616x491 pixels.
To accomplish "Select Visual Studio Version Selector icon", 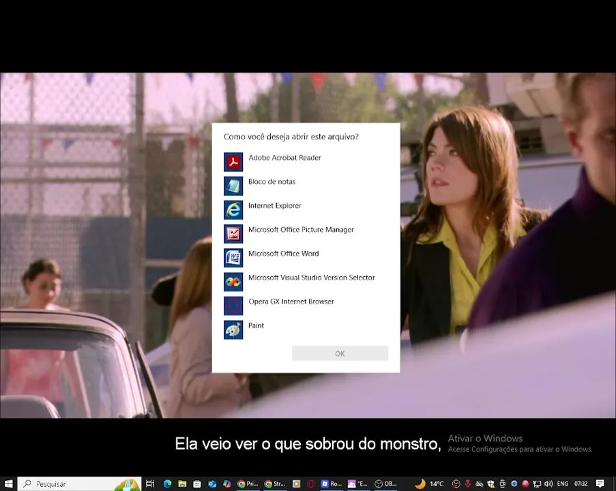I will (x=233, y=282).
